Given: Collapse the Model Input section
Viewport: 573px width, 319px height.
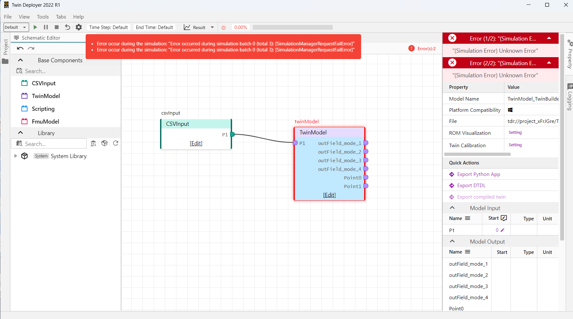Looking at the screenshot, I should (452, 208).
